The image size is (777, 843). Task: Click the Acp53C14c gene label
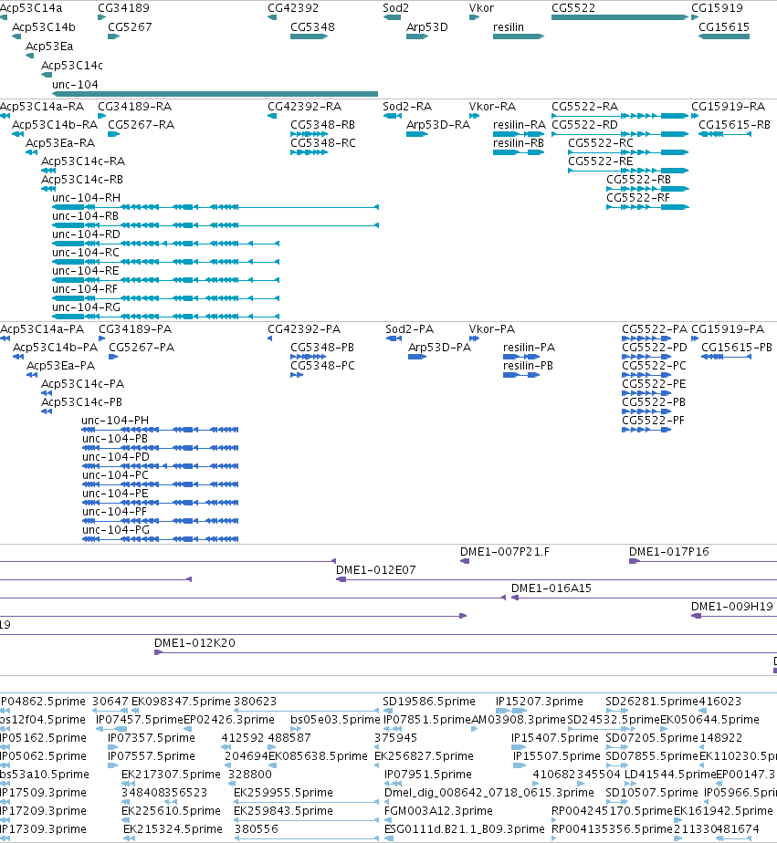(72, 66)
